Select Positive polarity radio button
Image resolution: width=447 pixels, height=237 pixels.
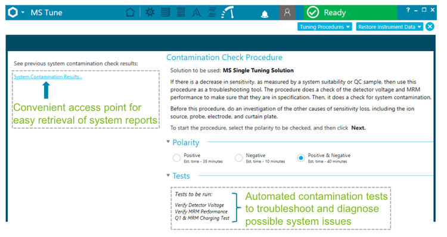click(176, 158)
